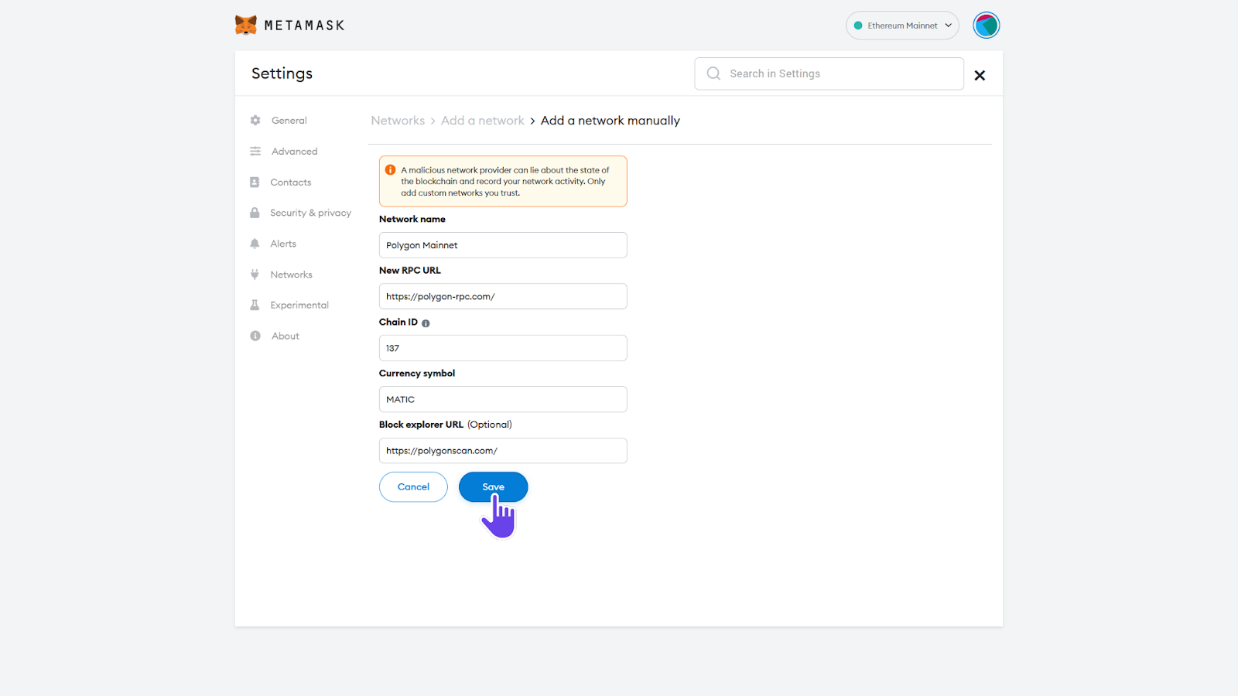Open Advanced settings
The width and height of the screenshot is (1238, 696).
pyautogui.click(x=294, y=152)
